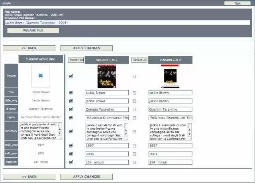Viewport: 255px width, 183px height.
Task: Go back with the top BACK button
Action: point(29,48)
